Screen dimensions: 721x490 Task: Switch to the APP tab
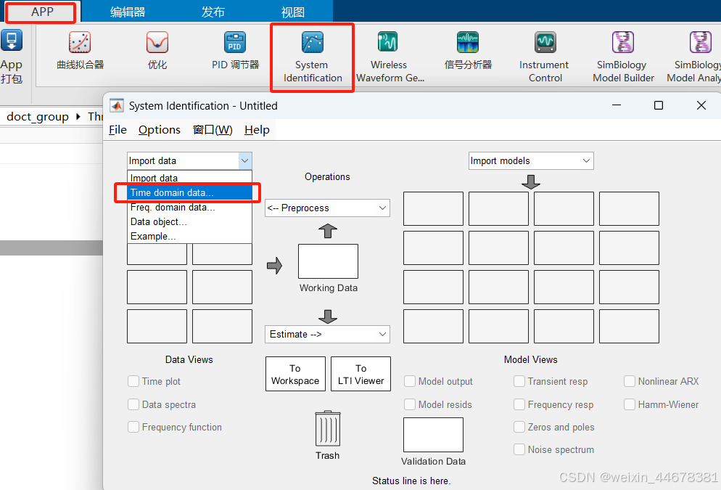42,12
